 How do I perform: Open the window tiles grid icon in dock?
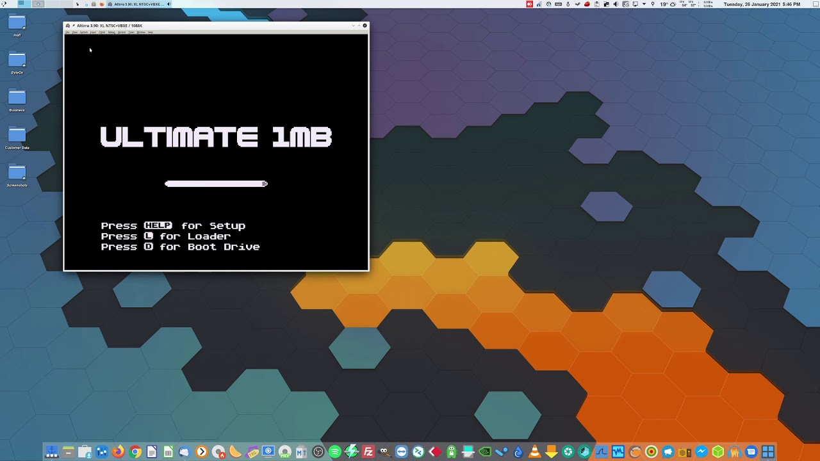tap(768, 452)
